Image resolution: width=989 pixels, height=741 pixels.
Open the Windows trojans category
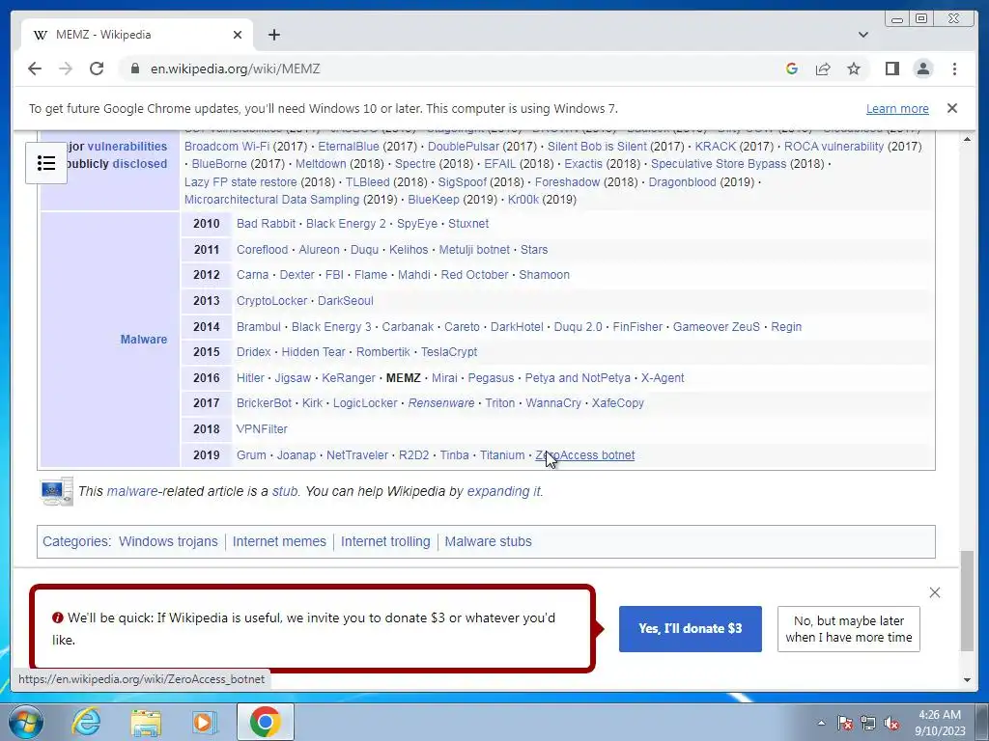(168, 541)
